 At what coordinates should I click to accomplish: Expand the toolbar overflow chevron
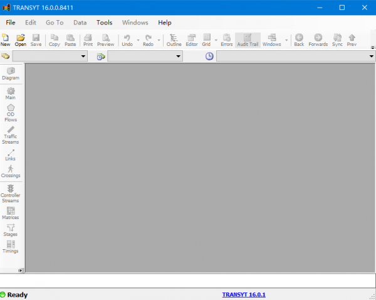373,48
